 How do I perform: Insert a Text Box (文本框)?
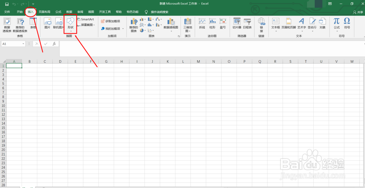pyautogui.click(x=276, y=24)
